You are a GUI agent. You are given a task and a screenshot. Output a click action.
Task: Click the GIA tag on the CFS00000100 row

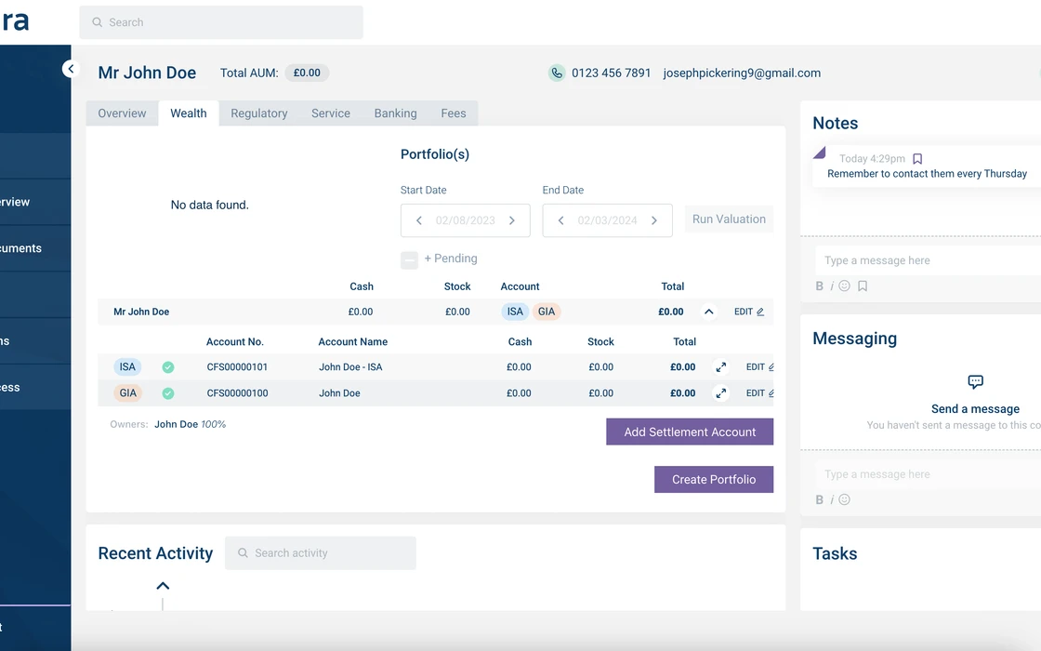coord(128,393)
